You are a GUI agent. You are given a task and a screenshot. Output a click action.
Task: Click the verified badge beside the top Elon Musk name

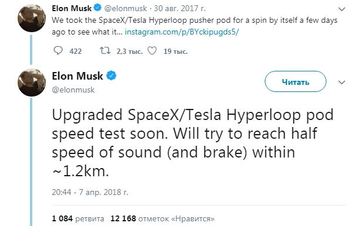tap(97, 8)
